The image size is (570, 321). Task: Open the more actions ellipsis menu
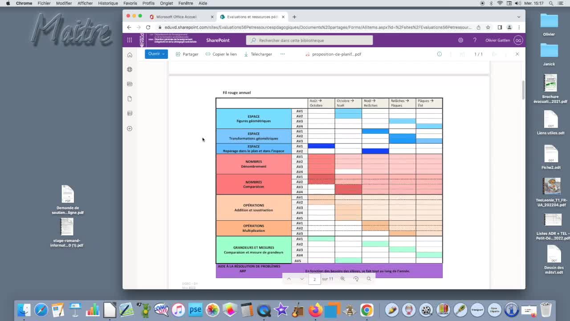(282, 54)
